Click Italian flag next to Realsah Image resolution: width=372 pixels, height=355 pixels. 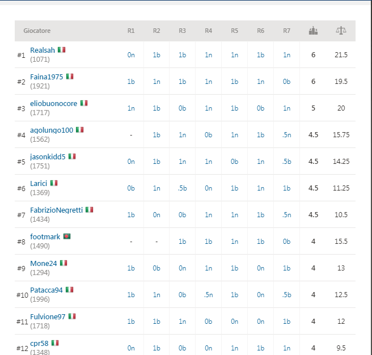point(61,50)
